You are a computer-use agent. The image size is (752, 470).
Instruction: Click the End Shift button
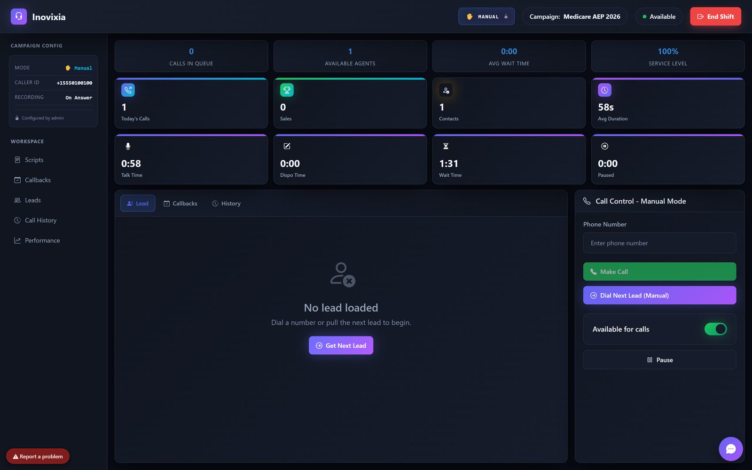click(715, 16)
